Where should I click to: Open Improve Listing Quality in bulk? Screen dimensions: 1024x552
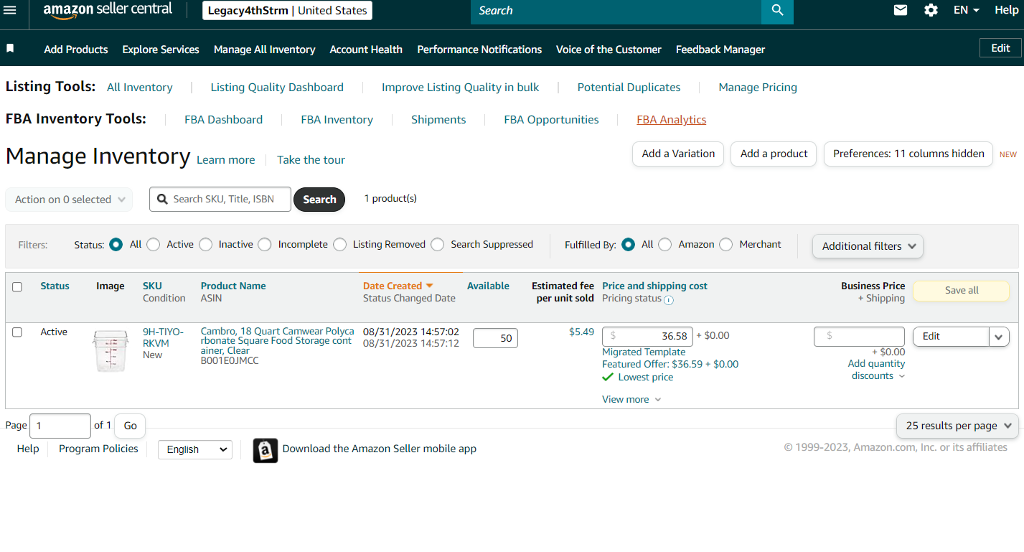(x=461, y=88)
